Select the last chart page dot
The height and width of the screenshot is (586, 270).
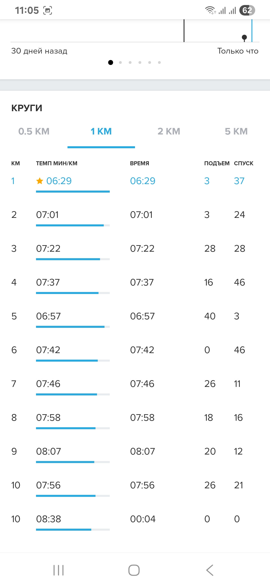tap(159, 62)
